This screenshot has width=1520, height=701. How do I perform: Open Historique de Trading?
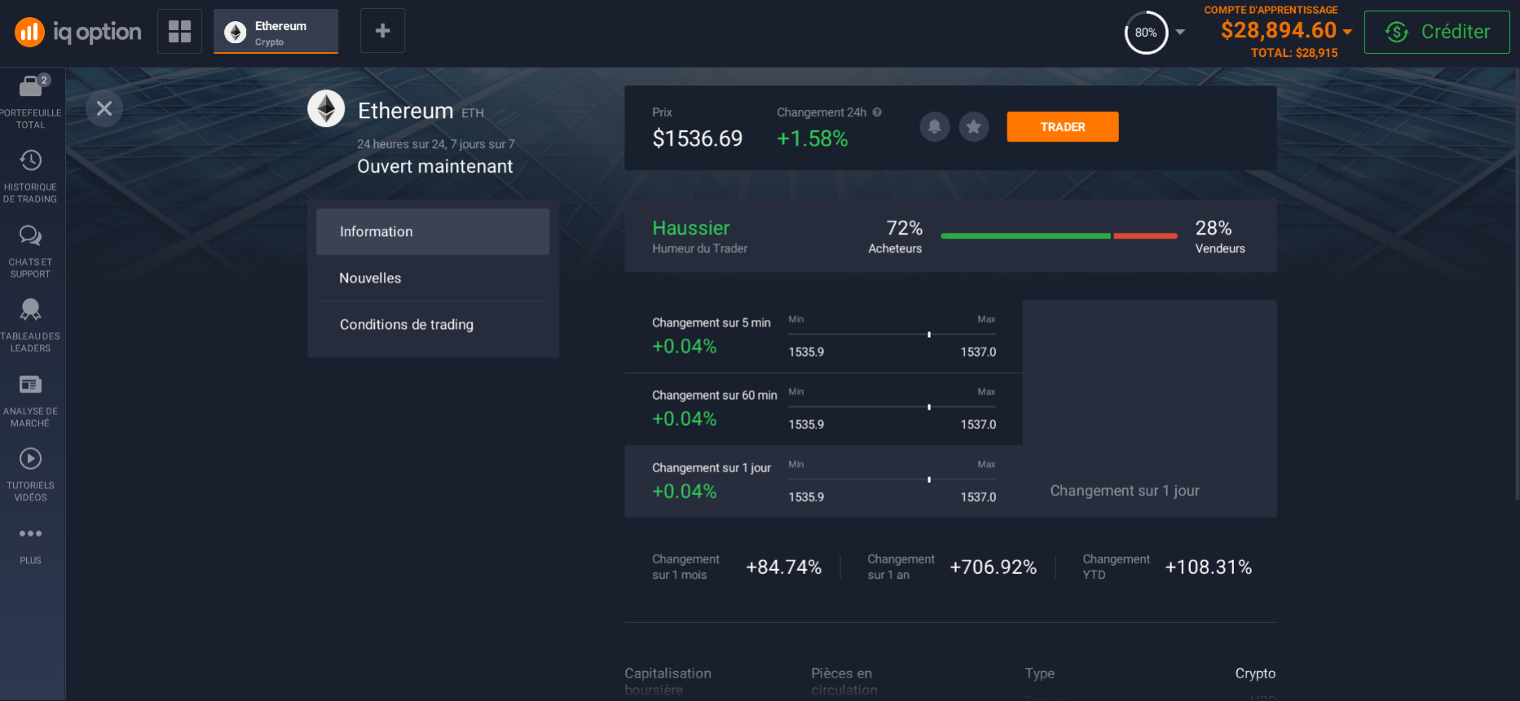[31, 176]
